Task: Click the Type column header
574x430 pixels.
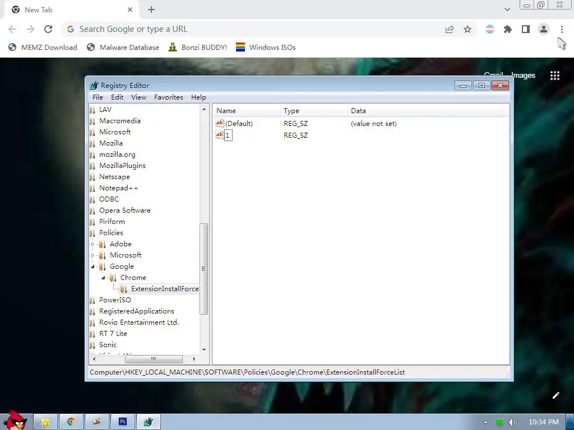Action: pos(314,111)
